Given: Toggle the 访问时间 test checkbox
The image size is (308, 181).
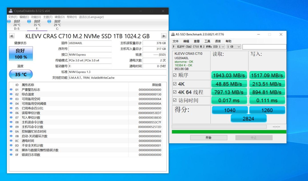Looking at the screenshot, I should tap(175, 100).
